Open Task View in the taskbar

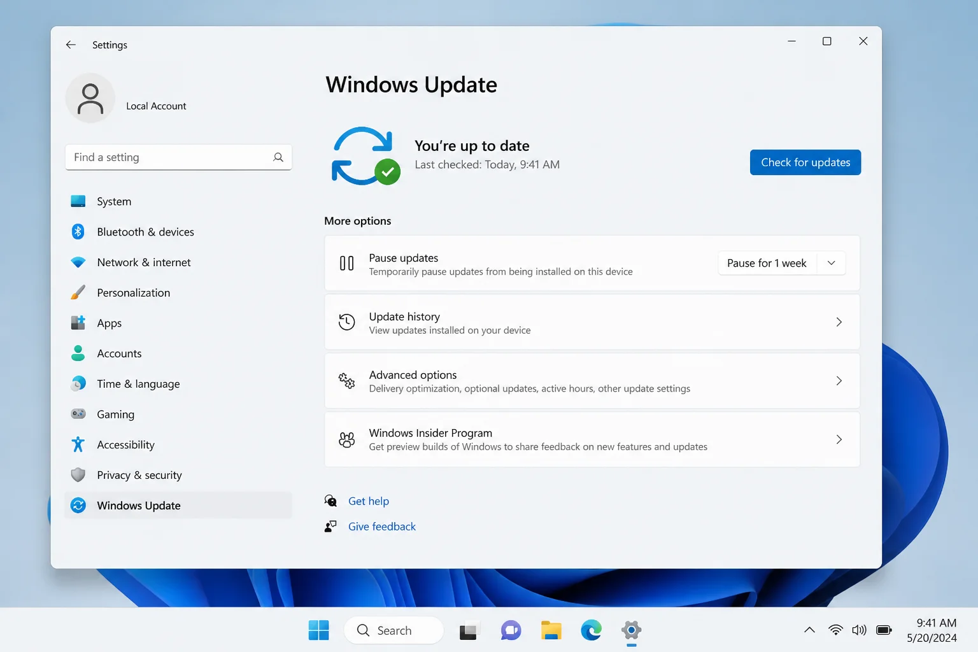pyautogui.click(x=469, y=630)
